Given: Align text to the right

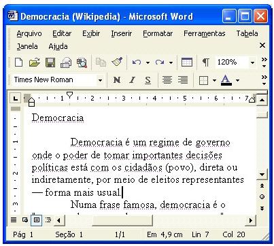Looking at the screenshot, I should coord(183,80).
